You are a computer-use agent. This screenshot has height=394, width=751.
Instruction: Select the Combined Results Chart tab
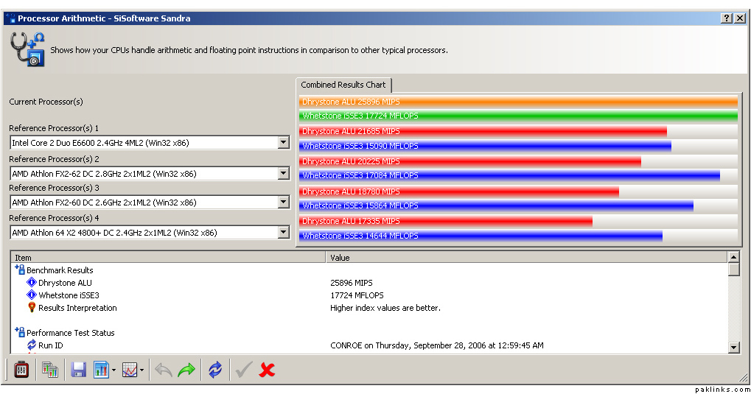(x=343, y=85)
